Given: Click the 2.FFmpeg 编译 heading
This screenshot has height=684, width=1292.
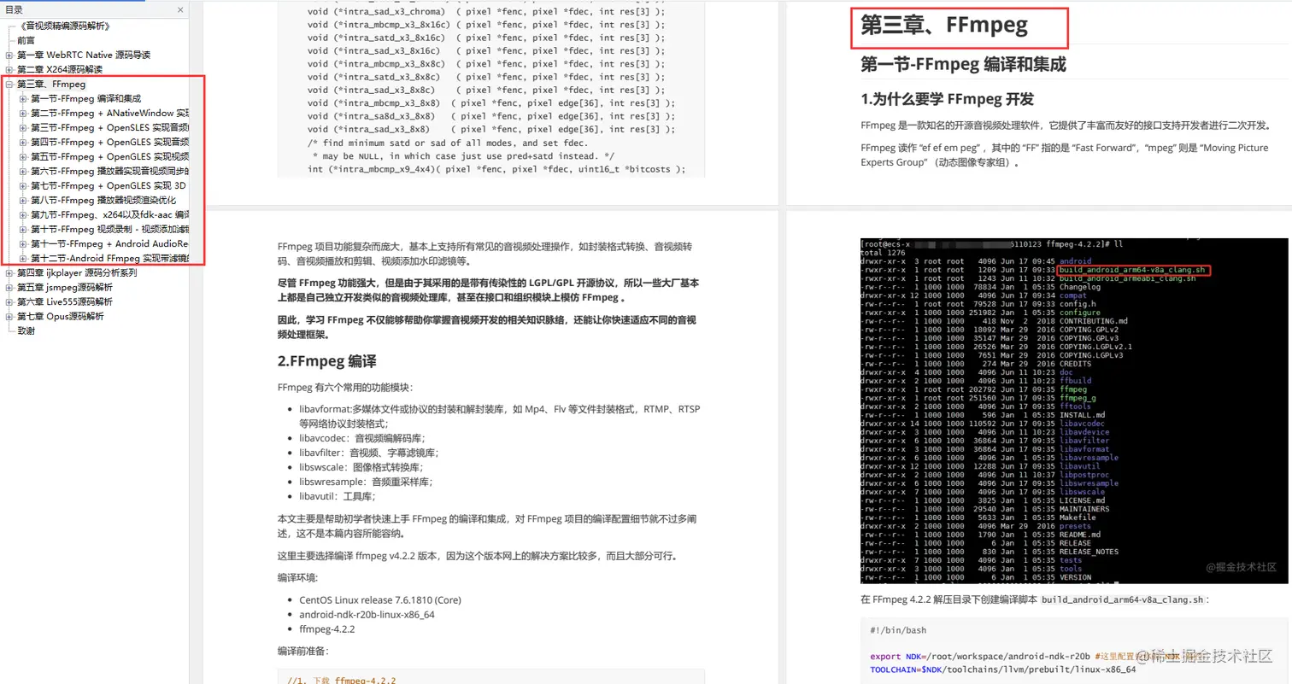Looking at the screenshot, I should [x=327, y=361].
